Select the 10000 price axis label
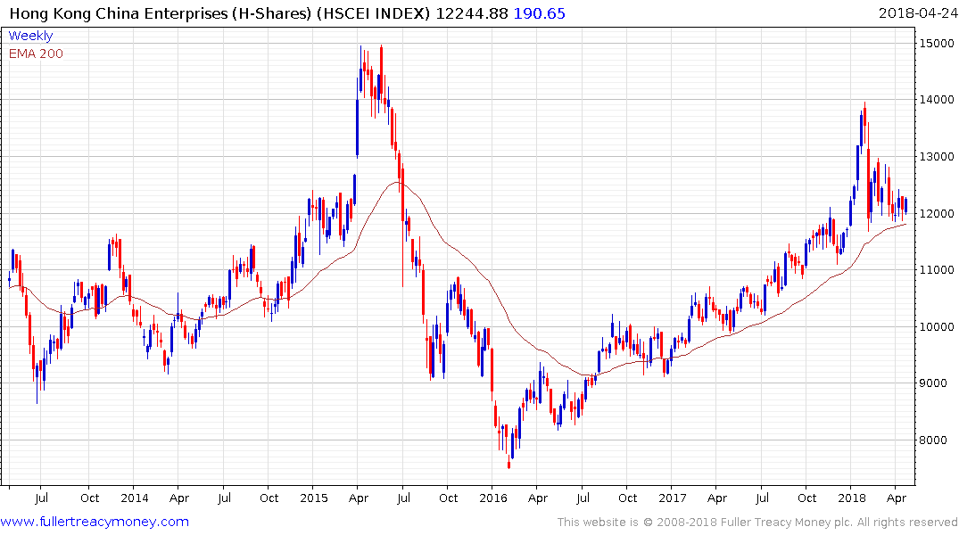 [933, 326]
